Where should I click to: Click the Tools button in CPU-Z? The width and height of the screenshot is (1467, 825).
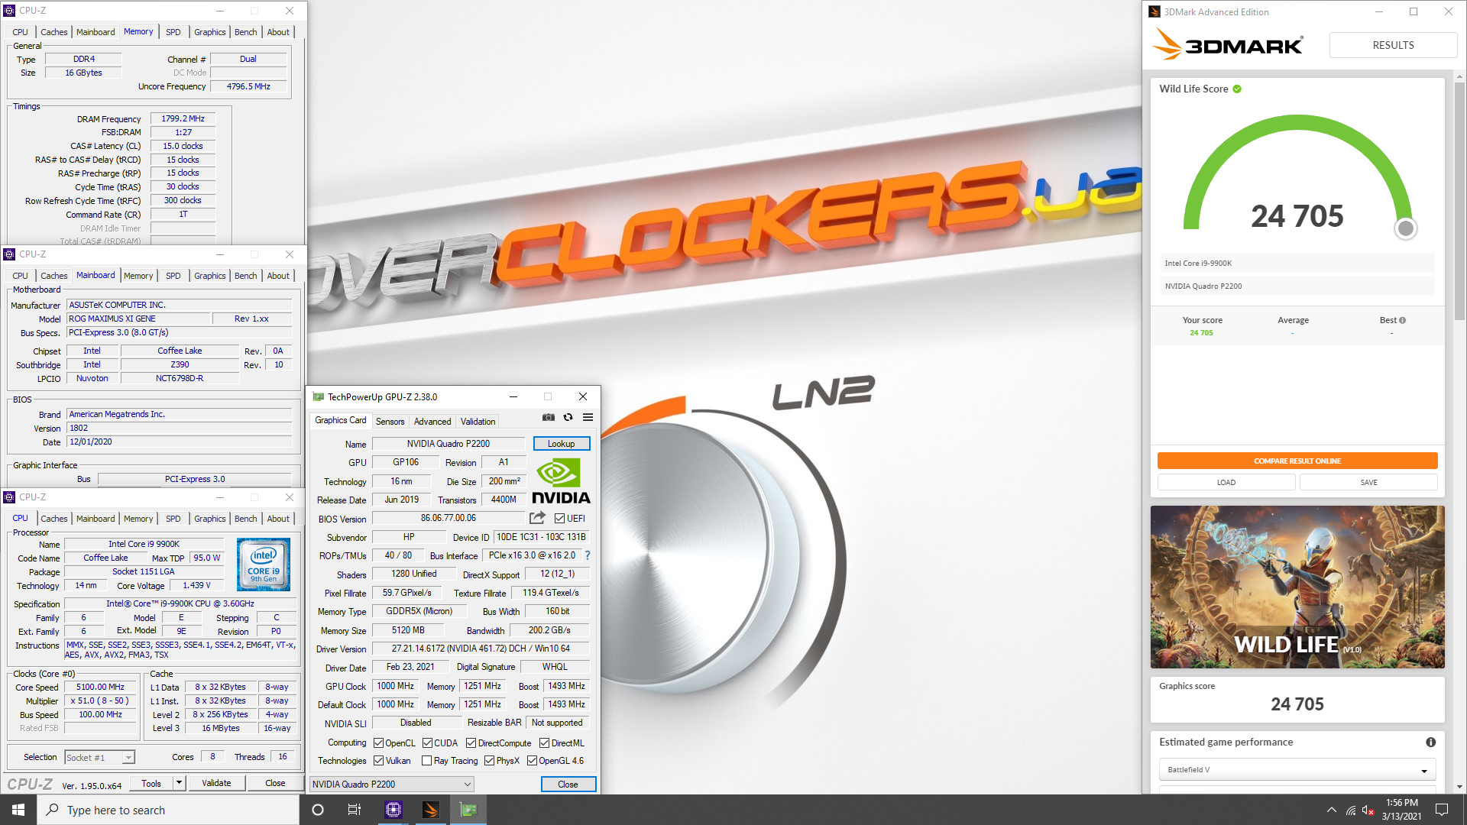pyautogui.click(x=151, y=783)
